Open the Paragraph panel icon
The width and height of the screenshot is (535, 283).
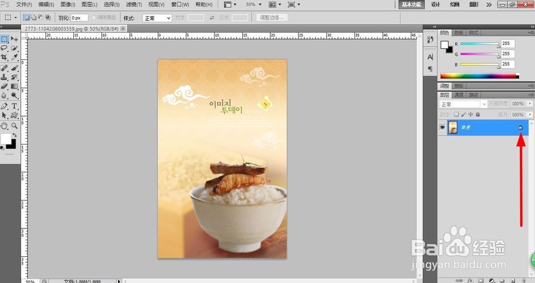[430, 69]
